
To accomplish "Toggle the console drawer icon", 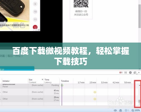I will click(126, 73).
